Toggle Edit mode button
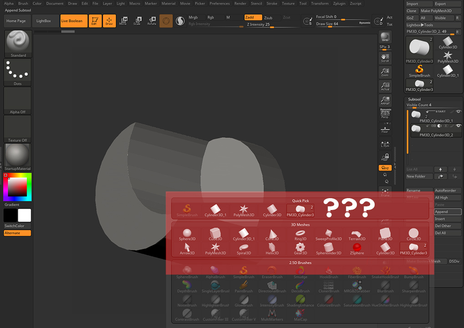 pyautogui.click(x=95, y=20)
